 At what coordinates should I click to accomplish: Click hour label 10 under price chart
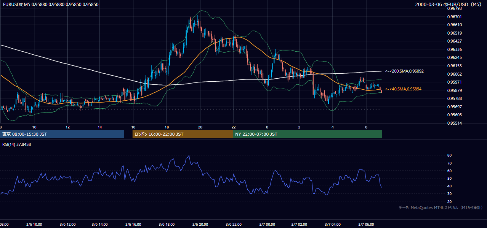(x=34, y=127)
